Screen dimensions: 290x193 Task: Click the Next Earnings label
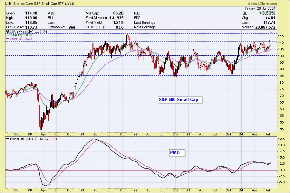point(145,27)
